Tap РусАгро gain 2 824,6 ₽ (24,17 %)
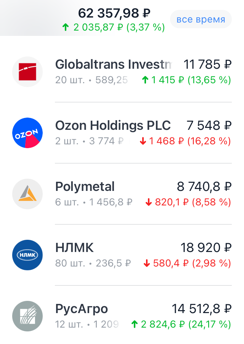 [181, 325]
